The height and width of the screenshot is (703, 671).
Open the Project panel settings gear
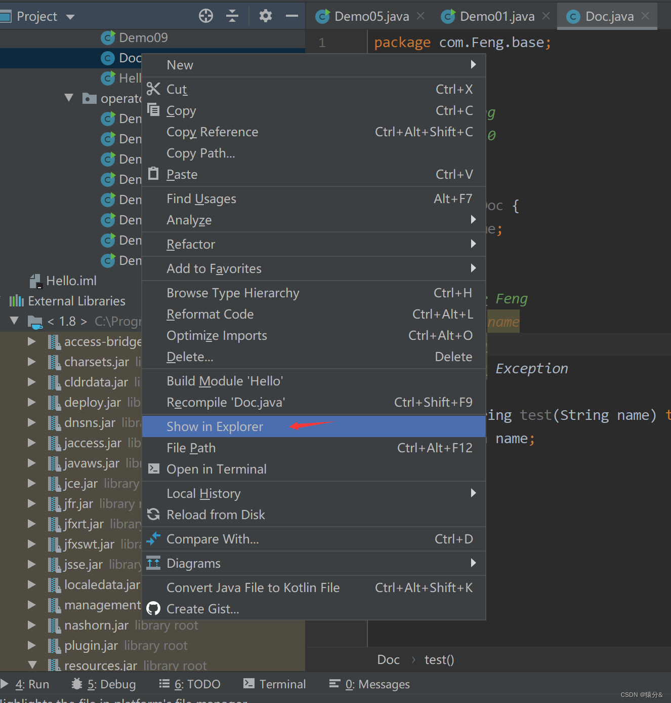pos(265,16)
